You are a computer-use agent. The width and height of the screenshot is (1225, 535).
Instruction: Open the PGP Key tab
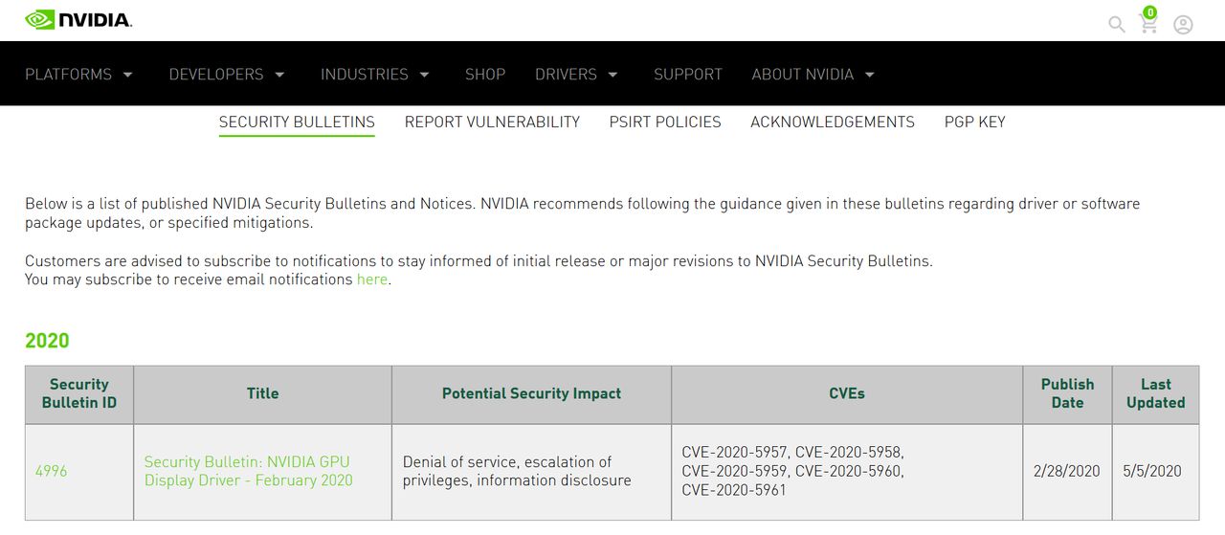(974, 122)
